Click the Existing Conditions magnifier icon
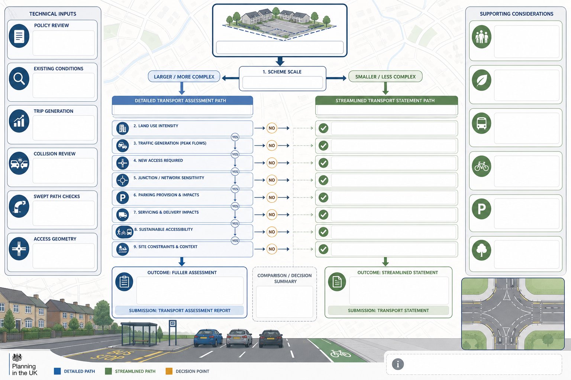 [x=19, y=79]
